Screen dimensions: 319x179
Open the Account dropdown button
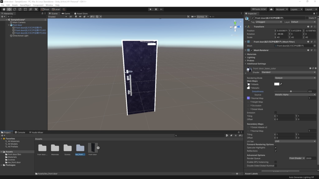click(282, 9)
